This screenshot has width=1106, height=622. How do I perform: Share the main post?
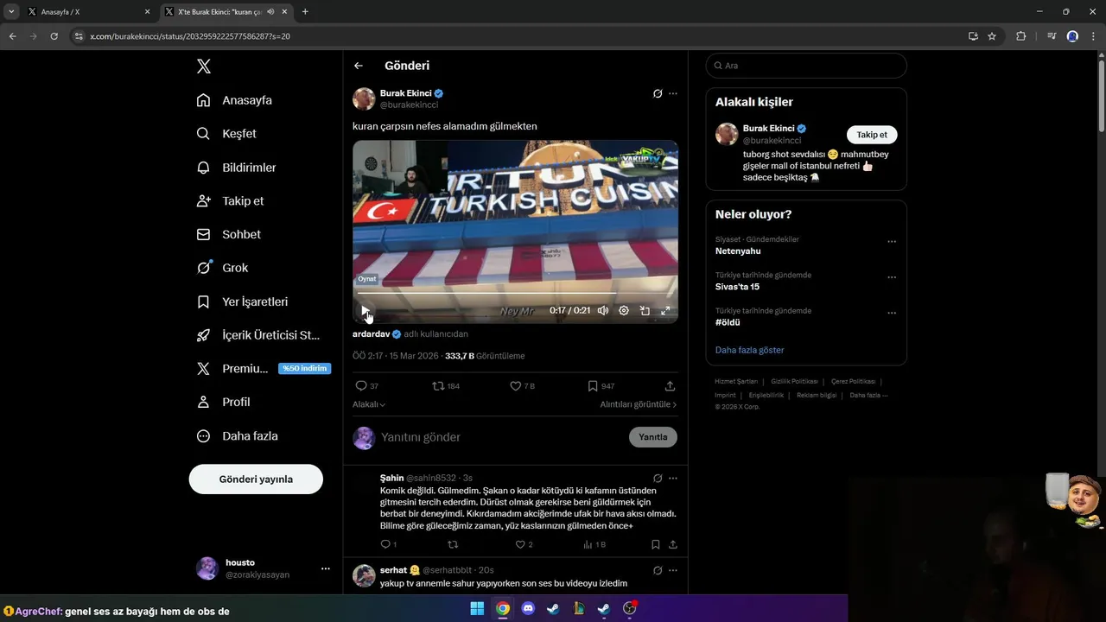coord(670,386)
